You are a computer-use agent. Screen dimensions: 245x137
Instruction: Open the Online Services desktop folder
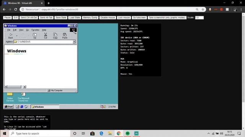click(10, 97)
